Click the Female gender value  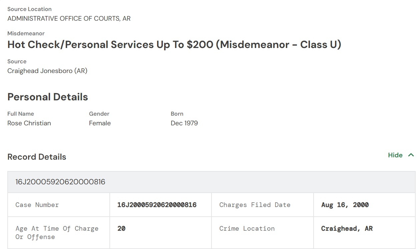coord(100,123)
